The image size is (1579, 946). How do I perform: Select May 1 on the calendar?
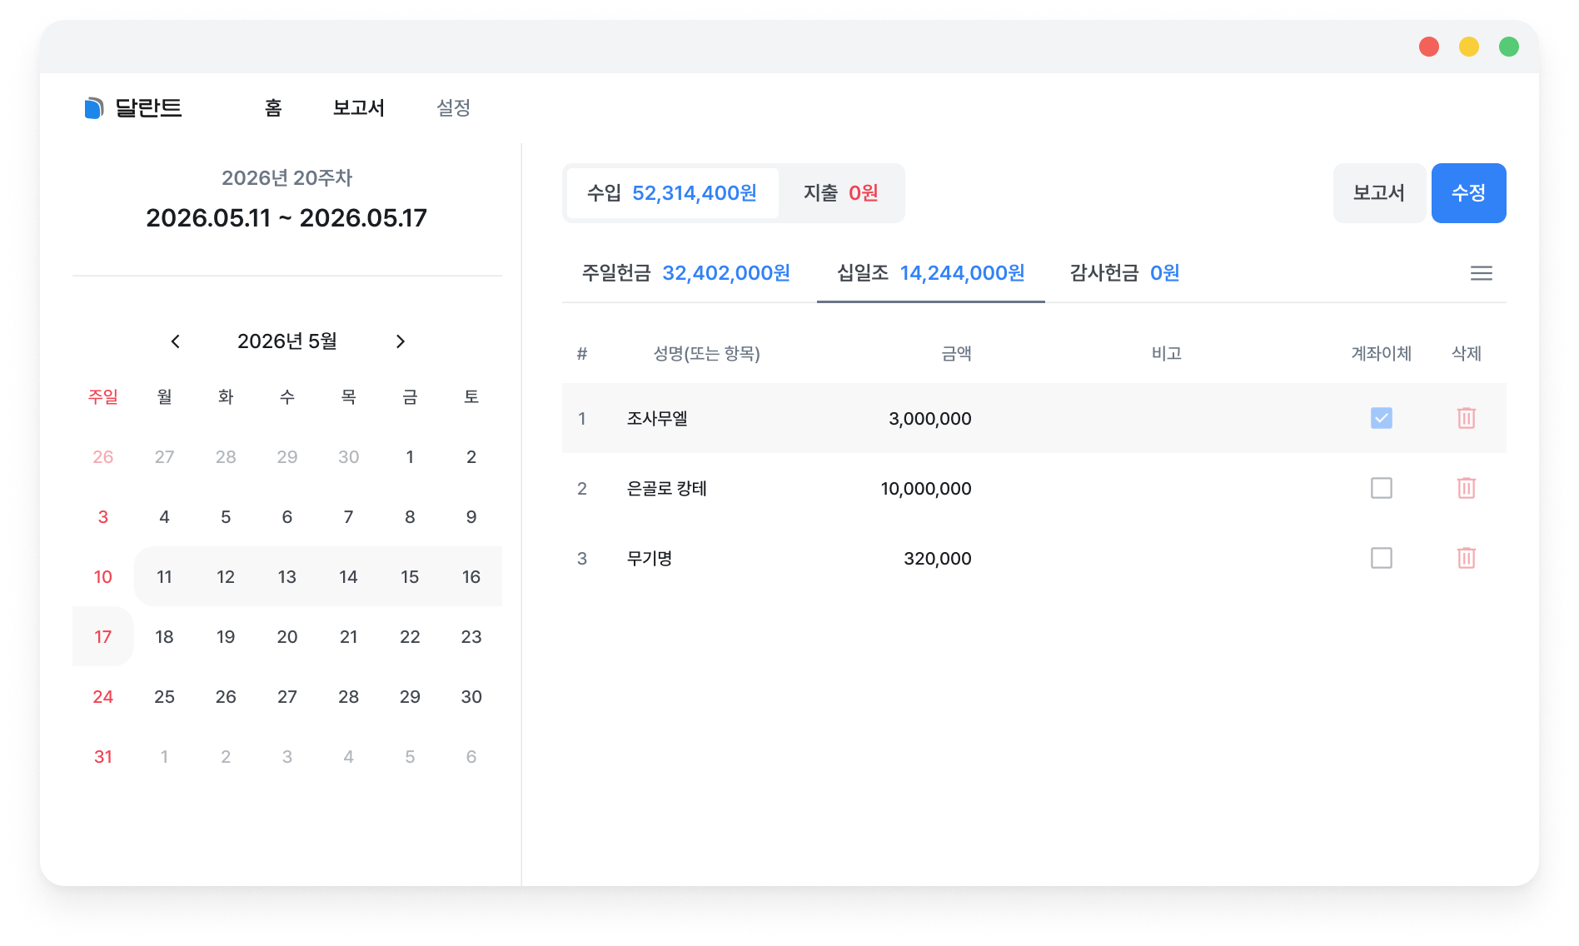point(410,457)
